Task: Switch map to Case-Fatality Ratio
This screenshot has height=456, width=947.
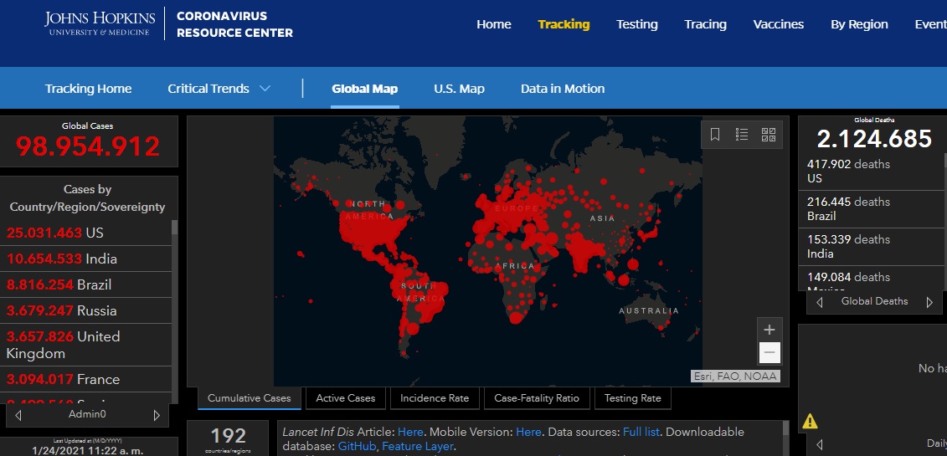Action: (x=537, y=398)
